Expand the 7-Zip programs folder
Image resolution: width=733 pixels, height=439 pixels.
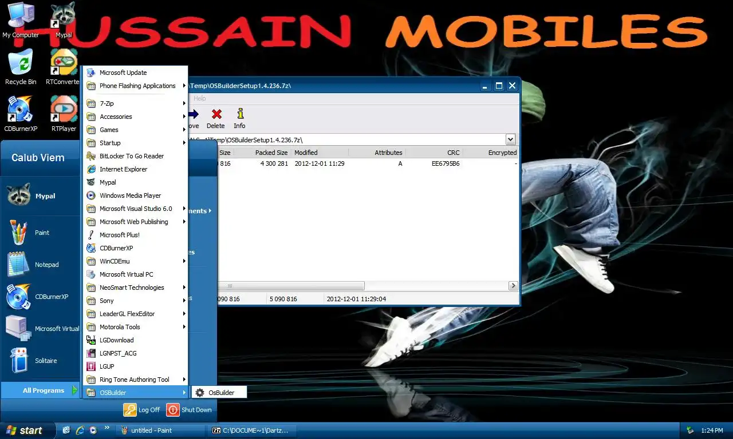click(136, 103)
